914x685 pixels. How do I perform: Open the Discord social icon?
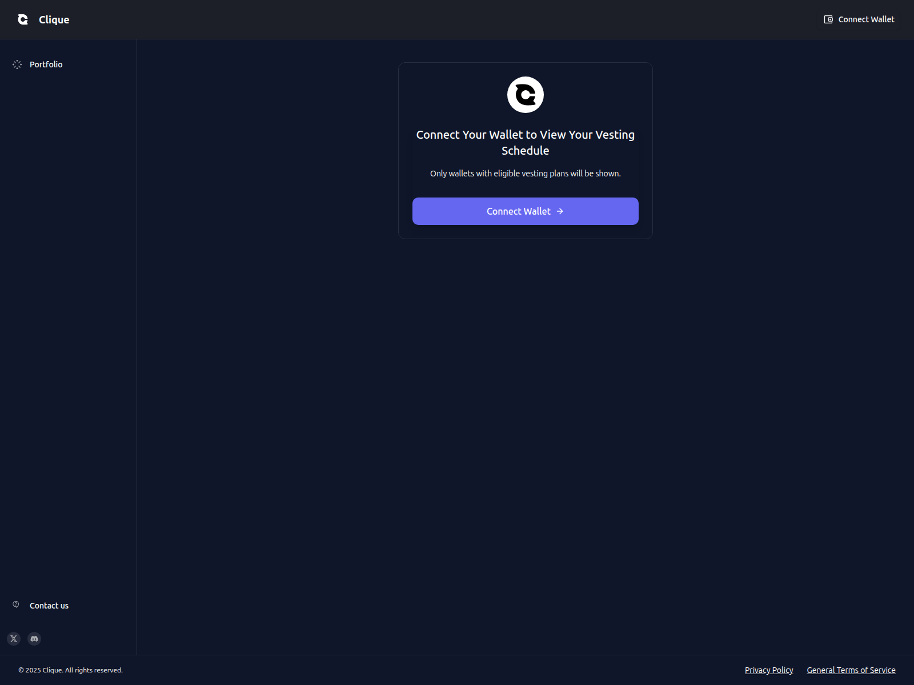click(34, 639)
